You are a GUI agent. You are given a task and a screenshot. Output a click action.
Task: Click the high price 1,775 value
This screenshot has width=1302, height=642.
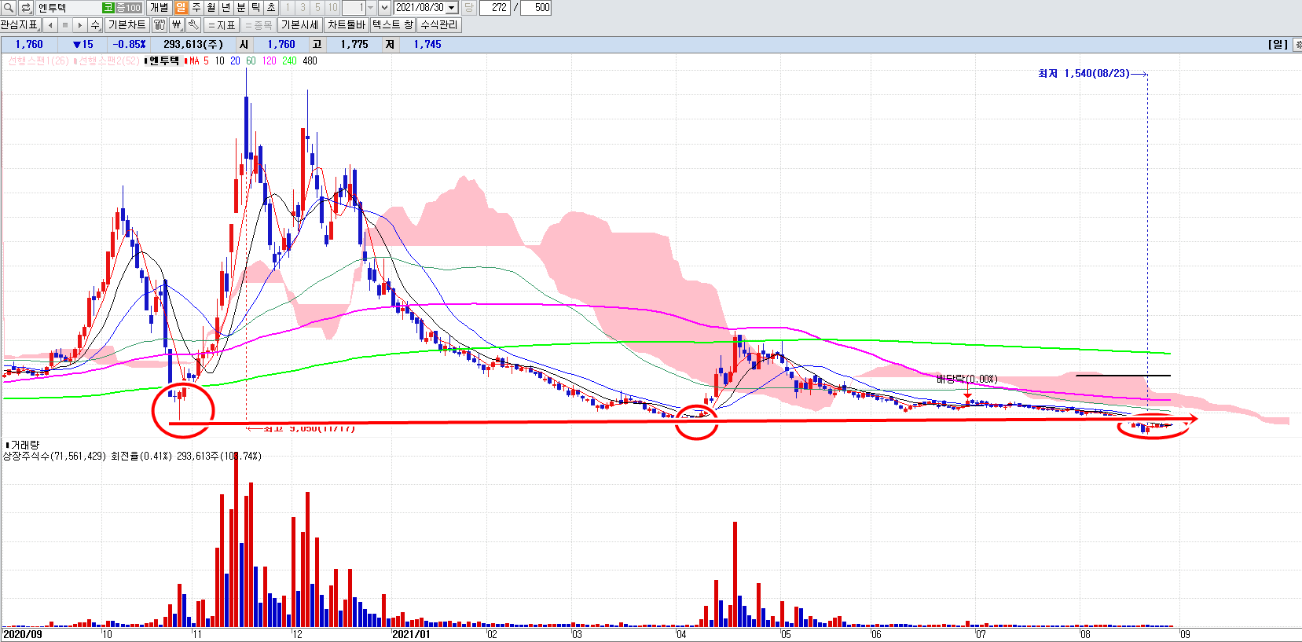point(354,45)
